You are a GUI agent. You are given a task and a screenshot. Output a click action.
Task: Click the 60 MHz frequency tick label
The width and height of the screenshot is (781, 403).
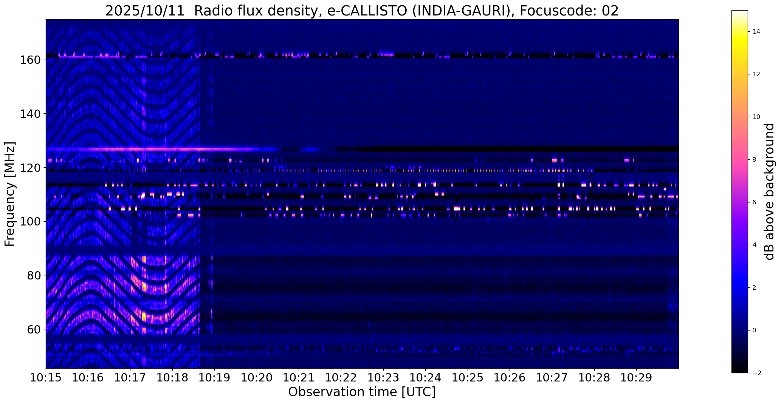coord(34,329)
